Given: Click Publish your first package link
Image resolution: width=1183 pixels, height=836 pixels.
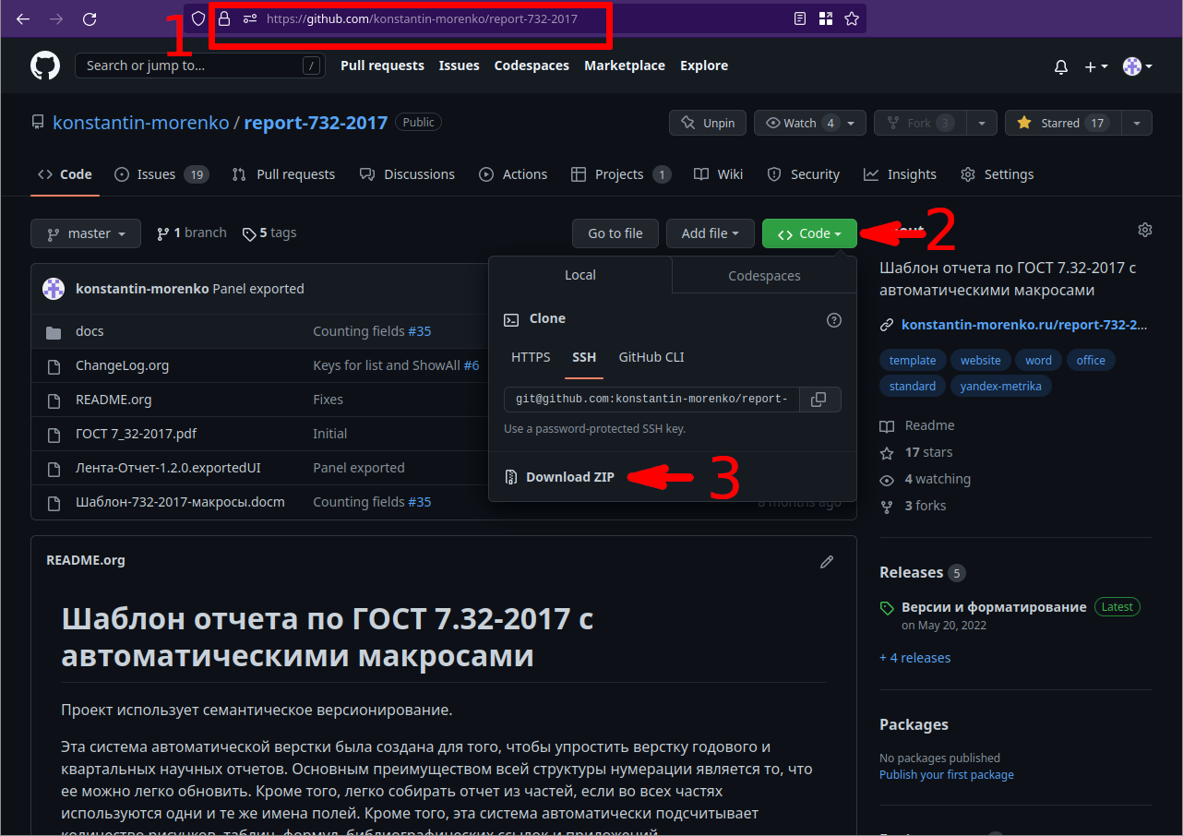Looking at the screenshot, I should [947, 775].
